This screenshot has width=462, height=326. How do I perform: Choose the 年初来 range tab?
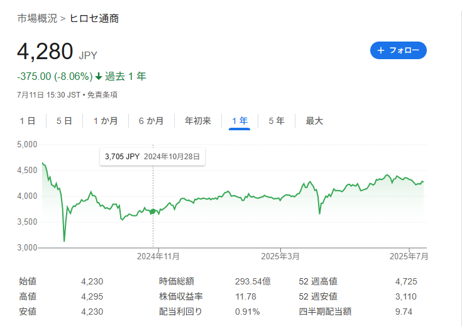pyautogui.click(x=198, y=121)
